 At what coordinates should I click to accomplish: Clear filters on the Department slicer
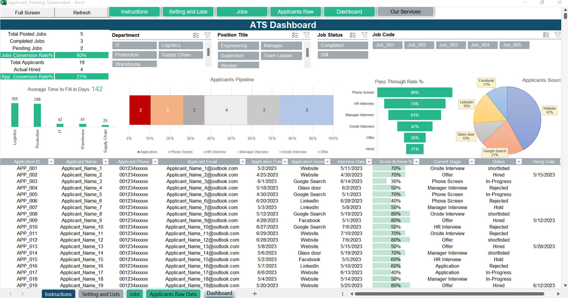pyautogui.click(x=207, y=35)
